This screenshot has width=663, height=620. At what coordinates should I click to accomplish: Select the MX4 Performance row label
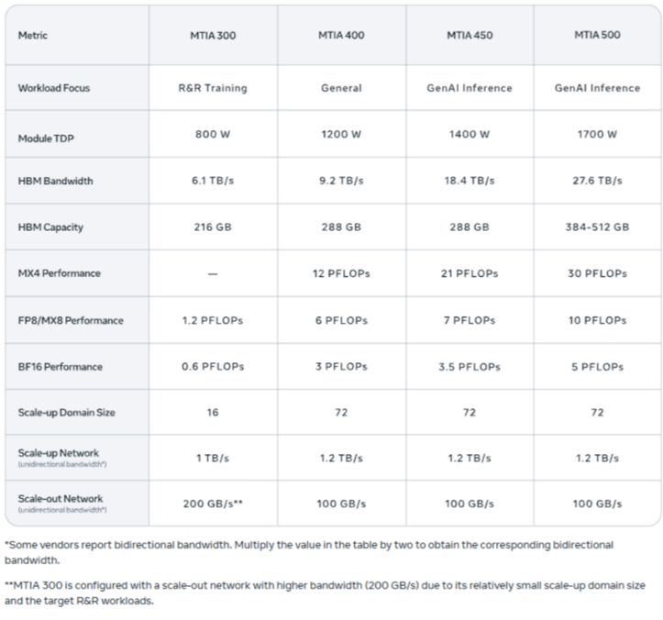(59, 273)
